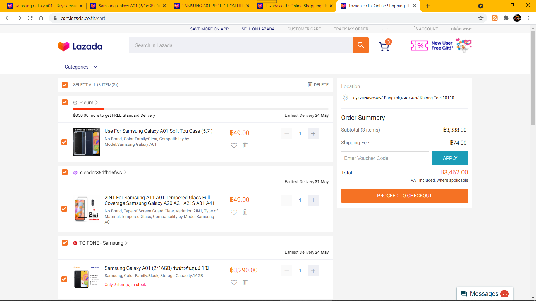Click the DELETE selected items button
The height and width of the screenshot is (301, 536).
point(318,85)
